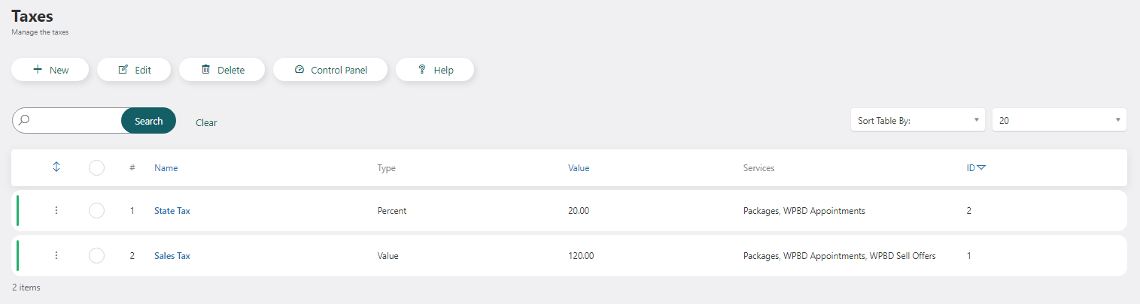Viewport: 1140px width, 304px height.
Task: Select all rows with header checkbox
Action: 96,168
